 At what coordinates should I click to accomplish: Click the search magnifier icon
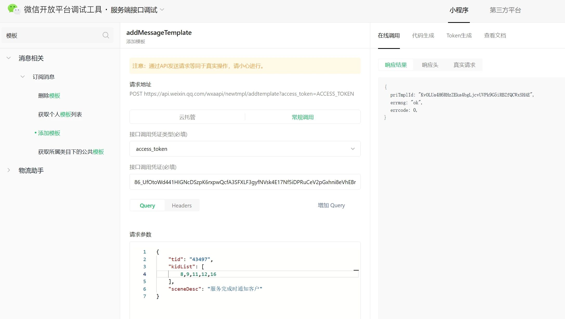pos(106,35)
